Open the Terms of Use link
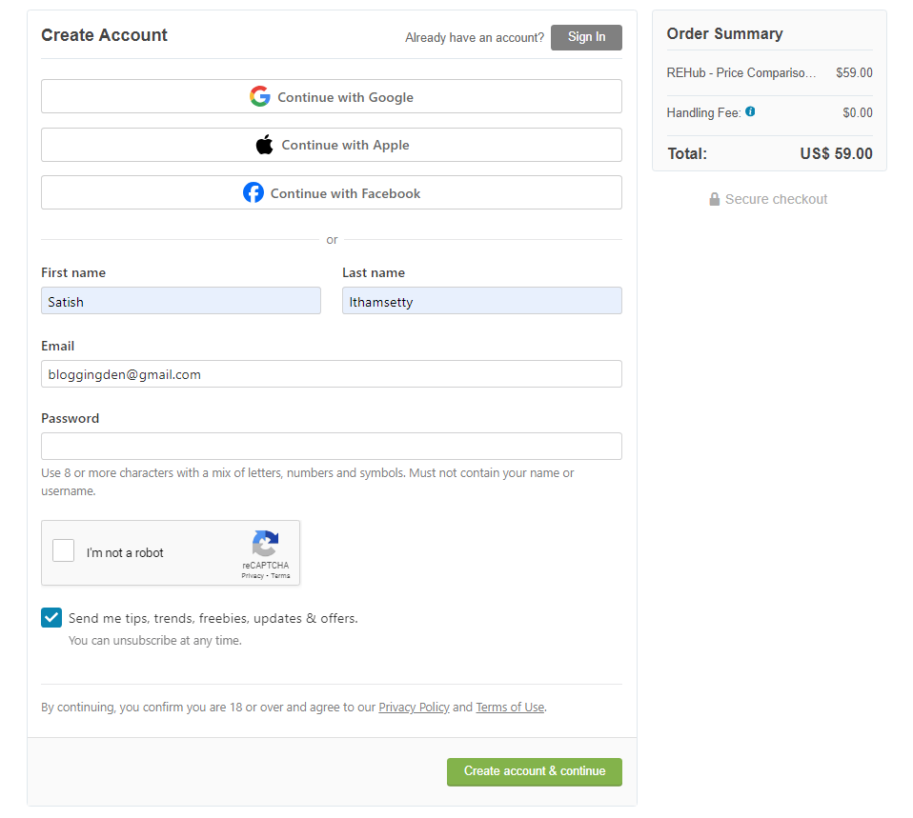This screenshot has width=913, height=818. (510, 707)
